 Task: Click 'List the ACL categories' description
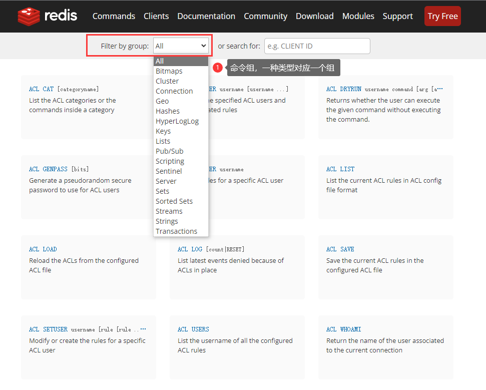(x=73, y=105)
